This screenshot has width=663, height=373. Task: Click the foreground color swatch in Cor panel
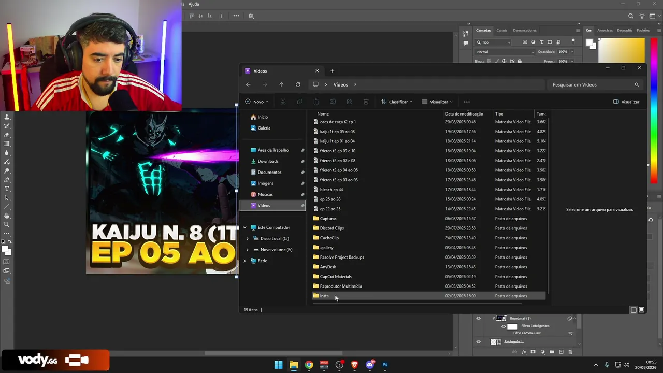tap(589, 43)
